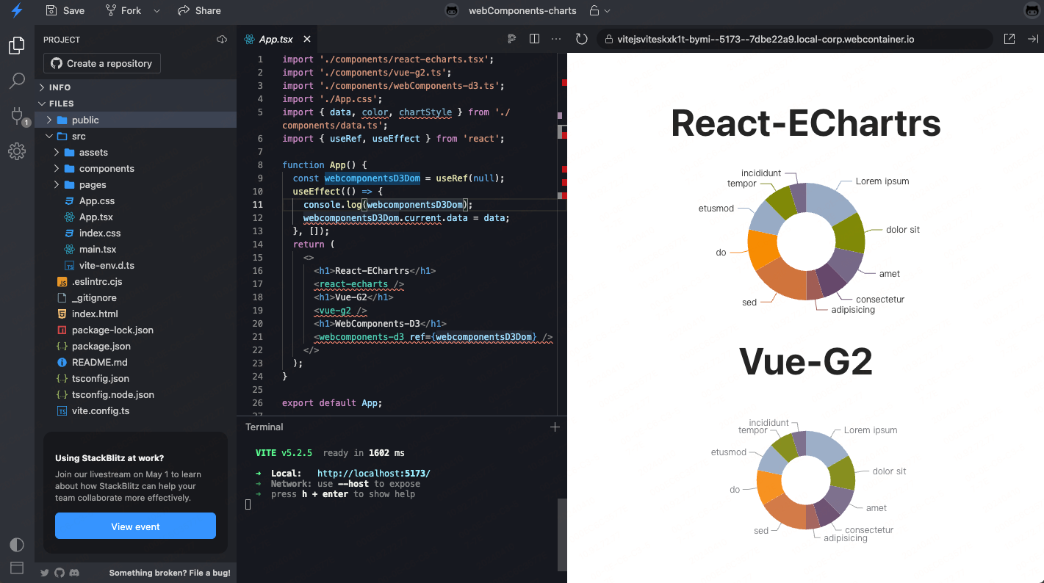
Task: Create a repository on GitHub
Action: pyautogui.click(x=102, y=63)
